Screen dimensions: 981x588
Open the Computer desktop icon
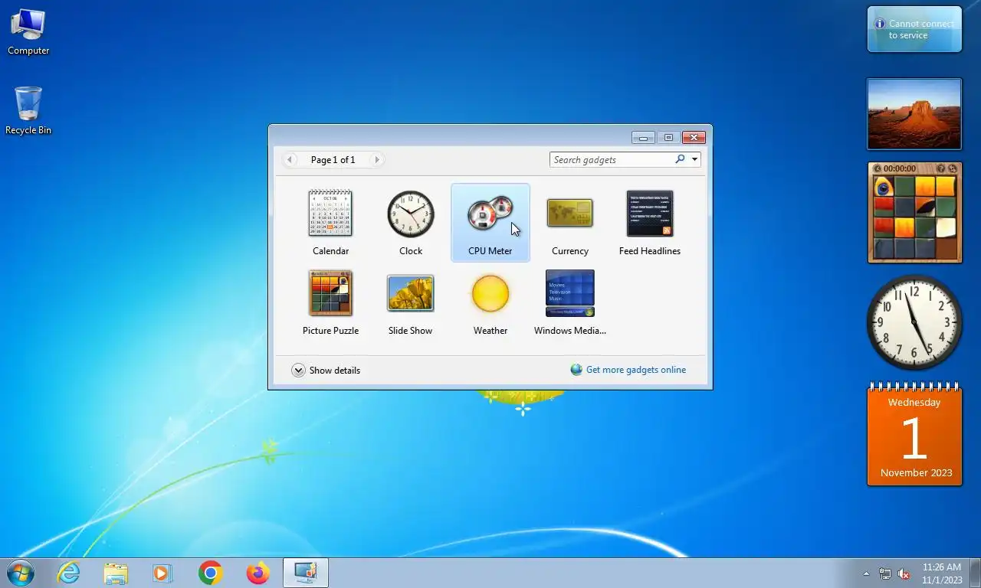(x=28, y=32)
